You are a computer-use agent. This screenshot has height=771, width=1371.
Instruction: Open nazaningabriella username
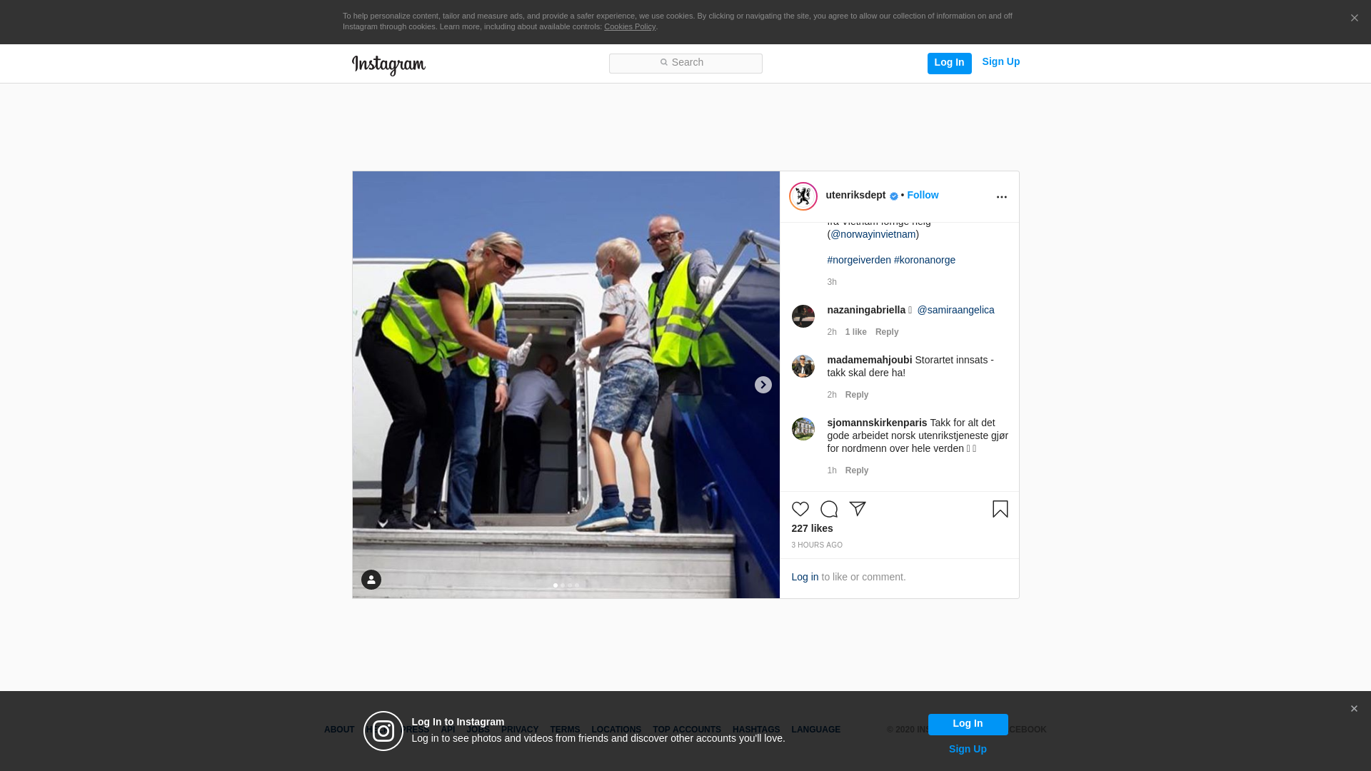click(866, 310)
